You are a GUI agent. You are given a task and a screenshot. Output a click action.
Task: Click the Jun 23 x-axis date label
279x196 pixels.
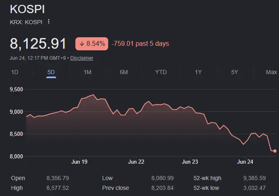pyautogui.click(x=190, y=162)
